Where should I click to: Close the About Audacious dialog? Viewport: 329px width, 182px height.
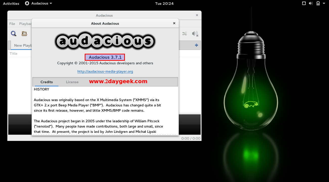(x=174, y=23)
